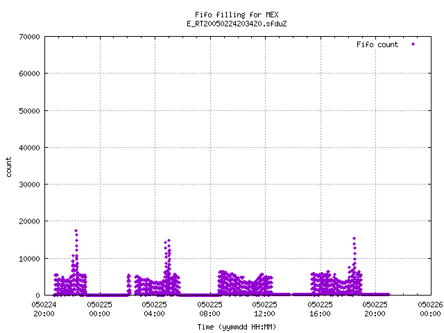Image resolution: width=444 pixels, height=333 pixels.
Task: Click the 50000 y-axis tick label
Action: 29,111
